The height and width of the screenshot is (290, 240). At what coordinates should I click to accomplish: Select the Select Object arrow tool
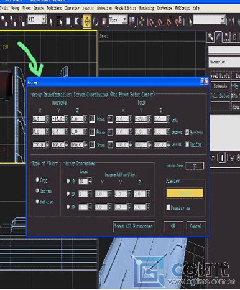[51, 21]
